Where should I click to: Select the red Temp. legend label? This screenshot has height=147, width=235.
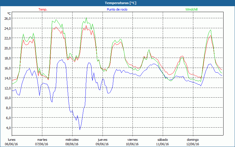coord(43,9)
